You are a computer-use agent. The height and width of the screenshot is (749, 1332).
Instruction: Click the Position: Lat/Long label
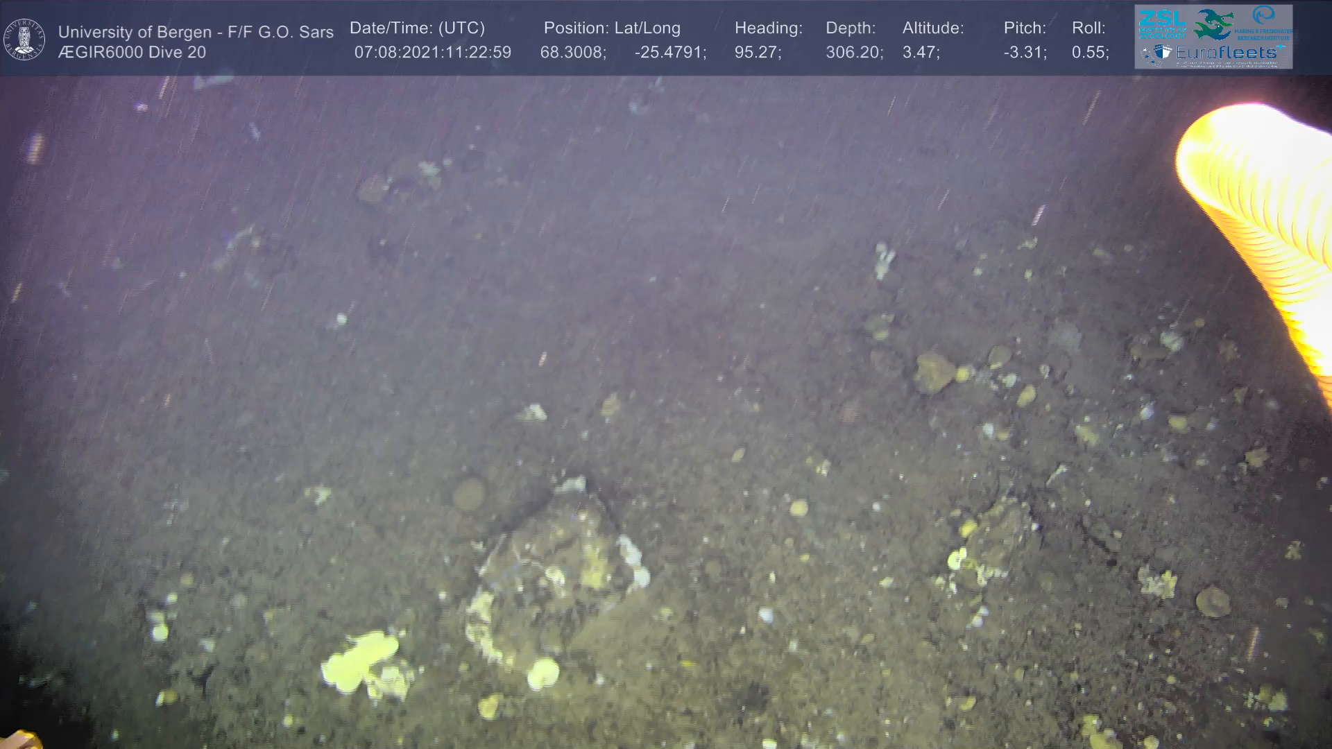pos(611,28)
